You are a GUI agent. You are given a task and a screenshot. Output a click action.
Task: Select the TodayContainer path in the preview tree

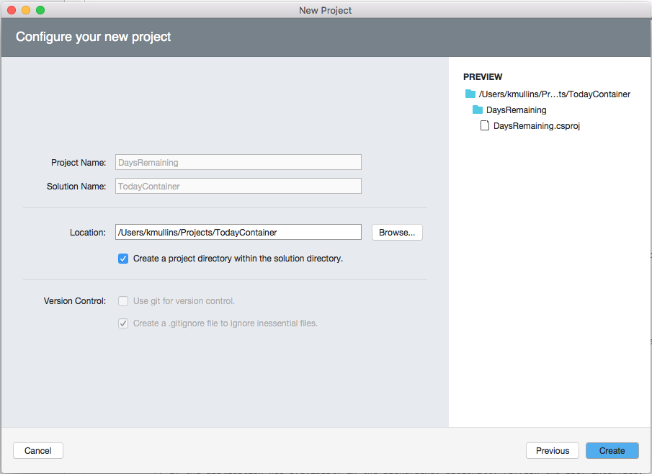[555, 94]
